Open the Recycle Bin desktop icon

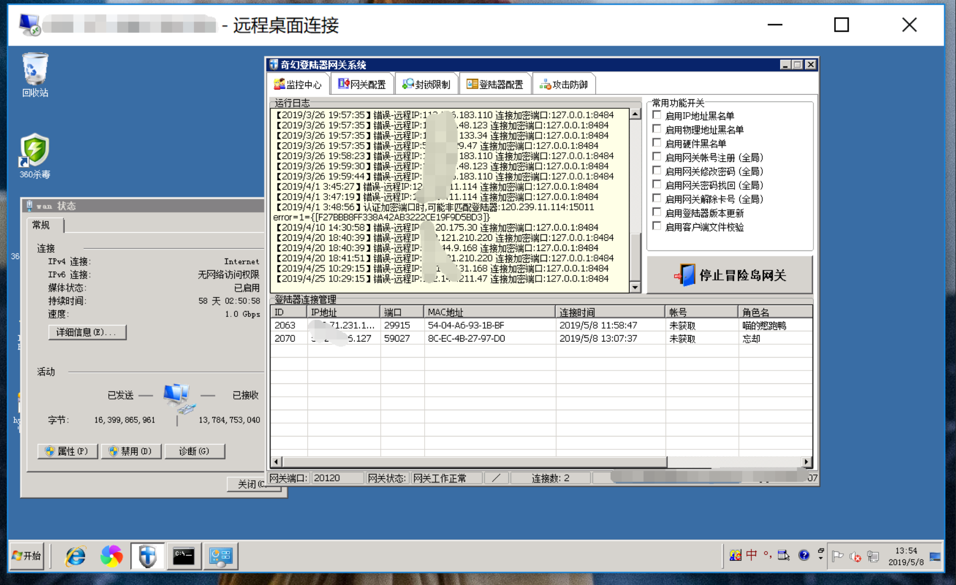[x=35, y=75]
